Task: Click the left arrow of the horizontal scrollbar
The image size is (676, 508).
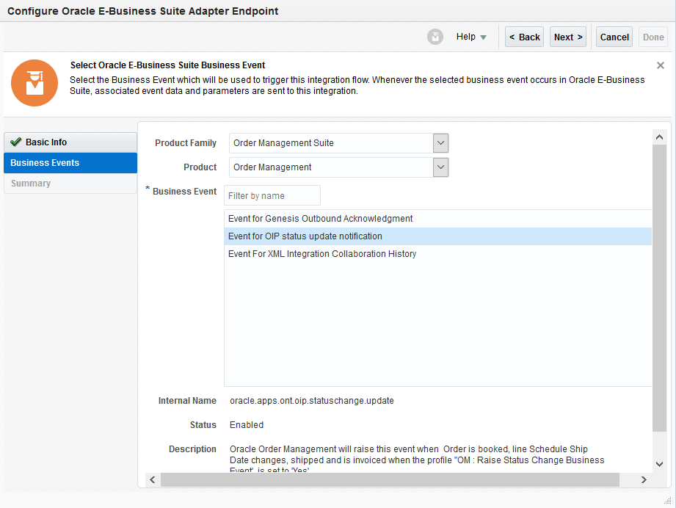Action: [x=151, y=479]
